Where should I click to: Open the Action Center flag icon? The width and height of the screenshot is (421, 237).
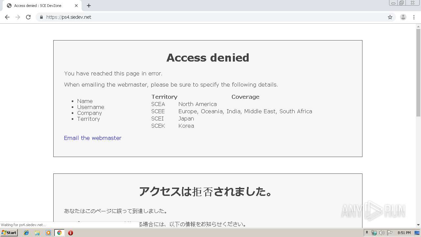pos(390,233)
